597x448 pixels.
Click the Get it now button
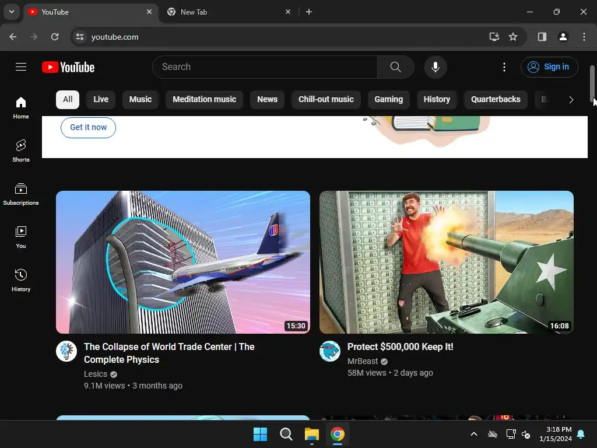pos(89,127)
